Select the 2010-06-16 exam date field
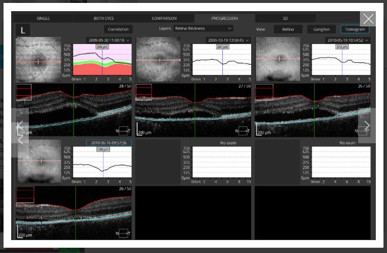The height and width of the screenshot is (253, 387). tap(108, 143)
